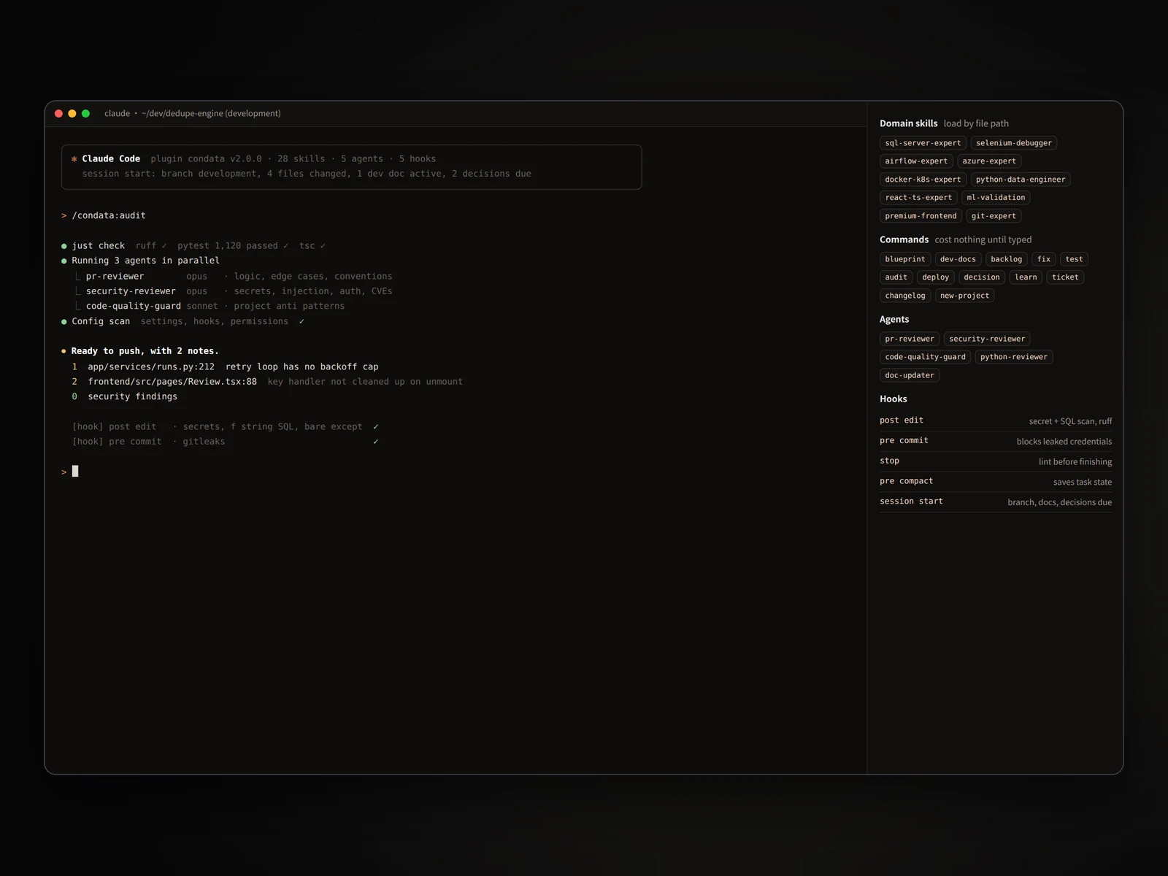This screenshot has width=1168, height=876.
Task: Open the frontend/src/pages/Review.tsx:88 file reference
Action: 172,382
